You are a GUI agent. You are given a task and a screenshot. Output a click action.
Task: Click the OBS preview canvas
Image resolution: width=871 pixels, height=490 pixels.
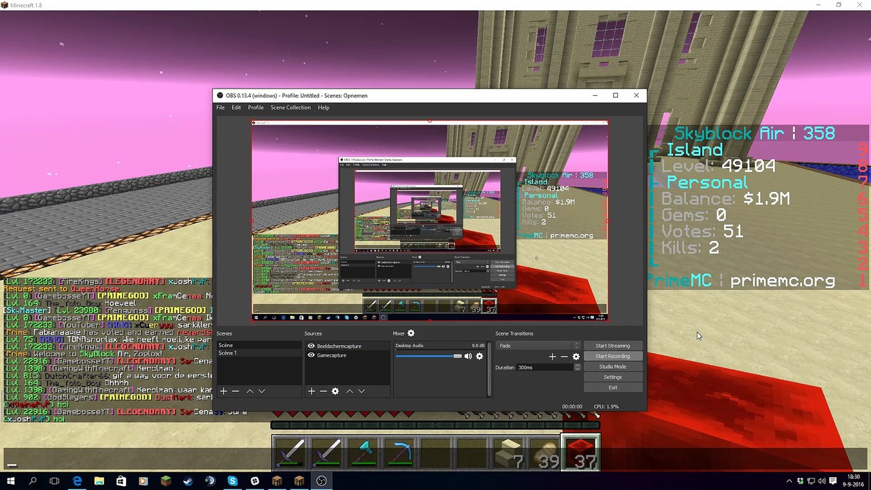pos(429,220)
